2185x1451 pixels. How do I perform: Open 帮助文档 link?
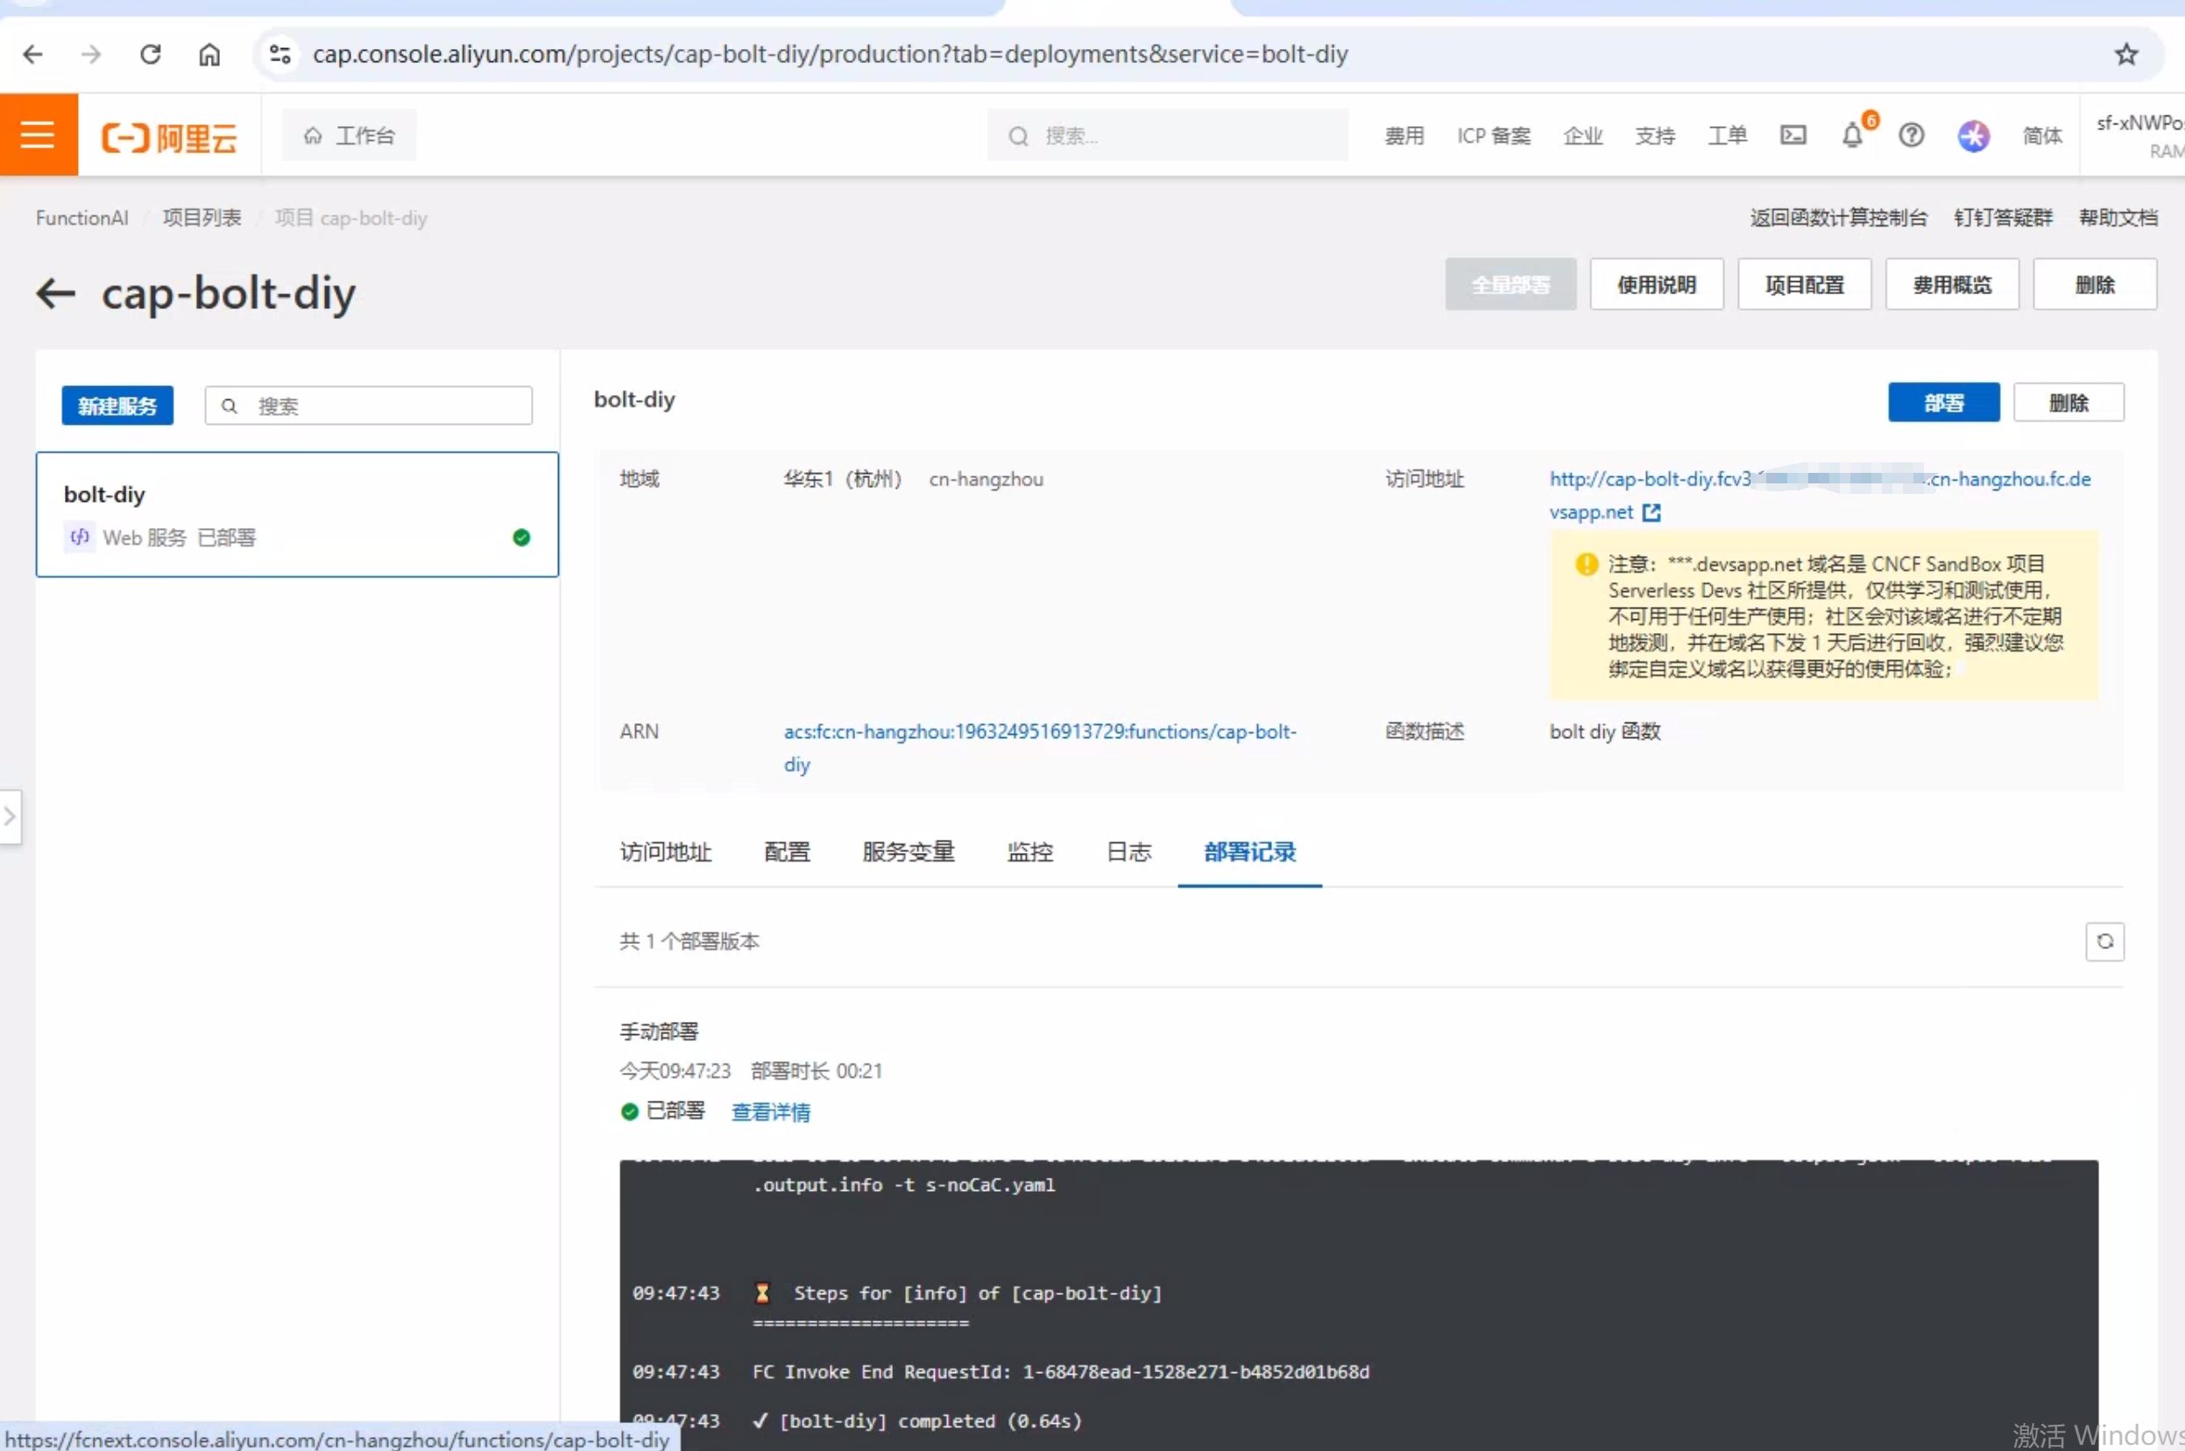click(x=2118, y=217)
